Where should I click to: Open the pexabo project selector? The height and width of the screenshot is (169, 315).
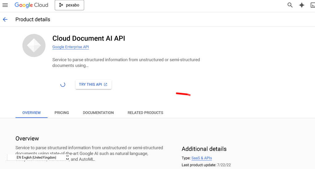pyautogui.click(x=69, y=5)
